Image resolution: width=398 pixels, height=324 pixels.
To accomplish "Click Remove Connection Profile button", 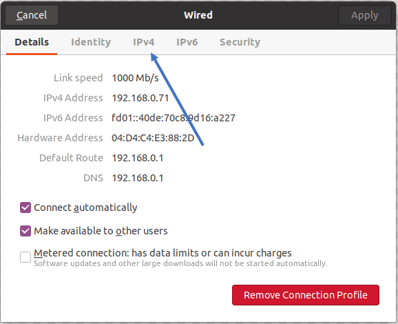I will [306, 295].
